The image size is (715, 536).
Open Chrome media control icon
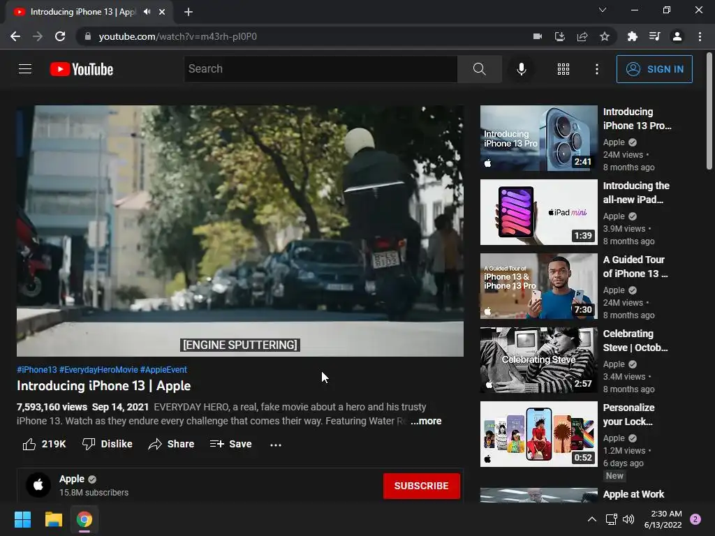tap(654, 36)
